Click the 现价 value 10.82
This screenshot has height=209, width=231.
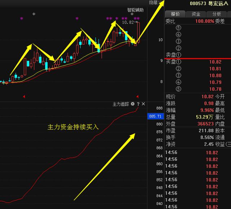(208, 97)
